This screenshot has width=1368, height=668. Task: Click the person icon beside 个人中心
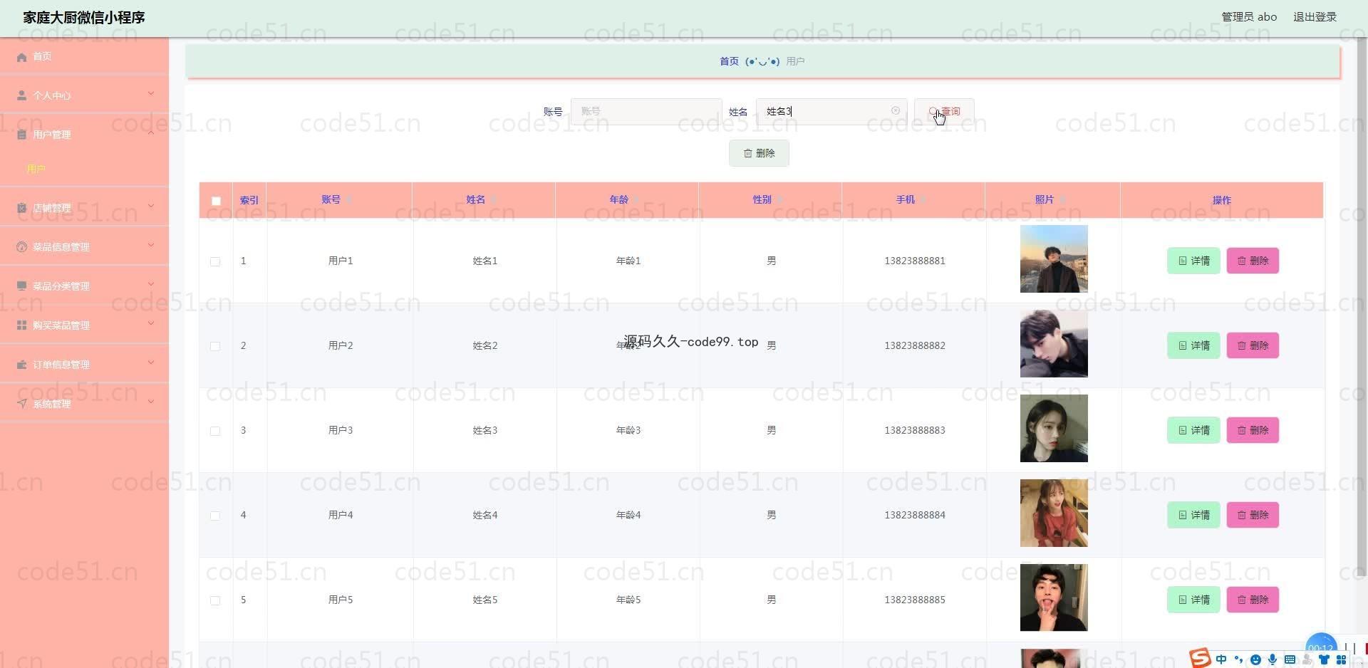coord(21,95)
